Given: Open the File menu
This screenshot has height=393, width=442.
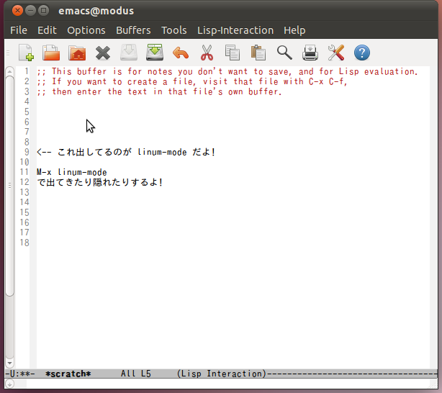Looking at the screenshot, I should point(19,30).
